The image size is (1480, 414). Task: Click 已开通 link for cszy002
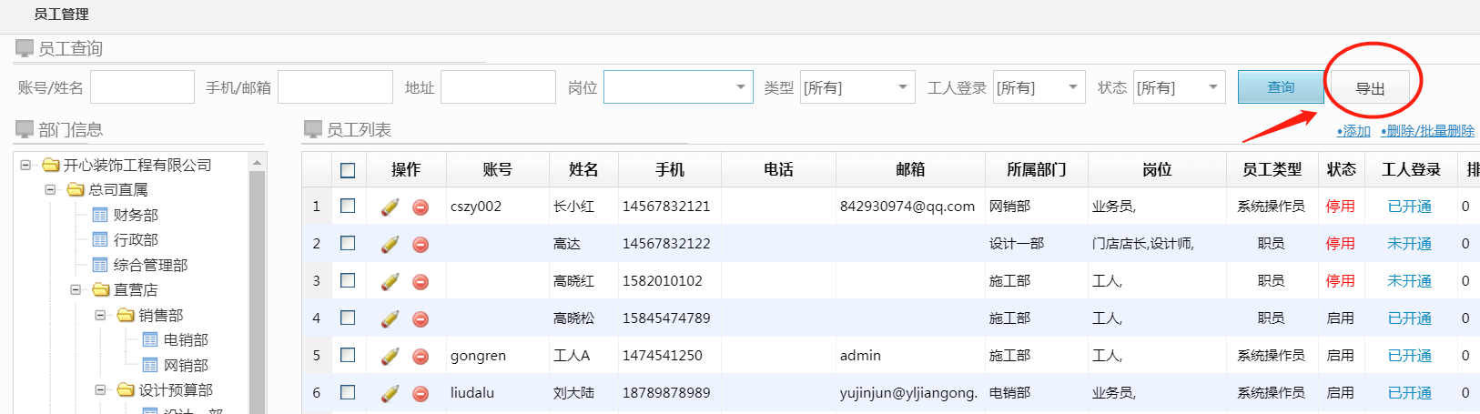click(x=1409, y=207)
